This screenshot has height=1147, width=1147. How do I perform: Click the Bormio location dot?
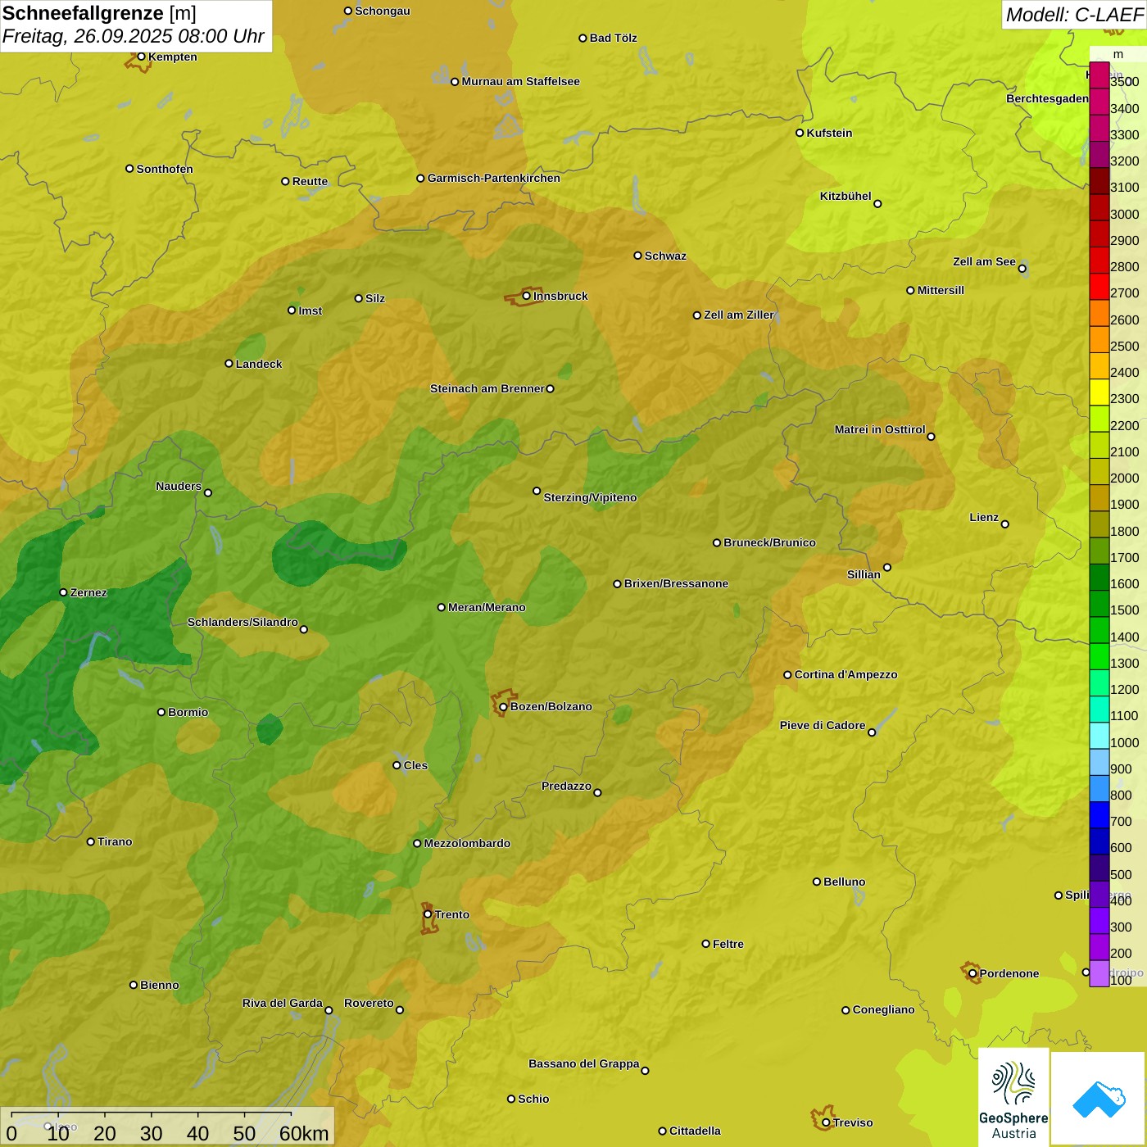click(161, 712)
